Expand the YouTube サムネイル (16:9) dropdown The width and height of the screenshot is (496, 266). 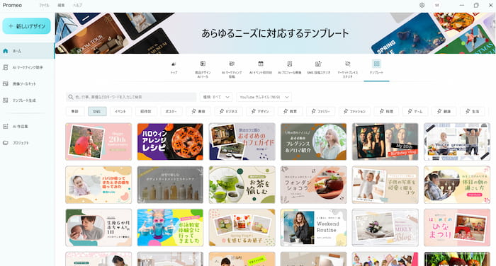264,97
